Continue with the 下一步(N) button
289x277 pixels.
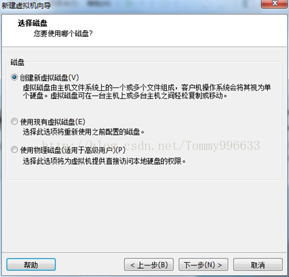pos(203,265)
